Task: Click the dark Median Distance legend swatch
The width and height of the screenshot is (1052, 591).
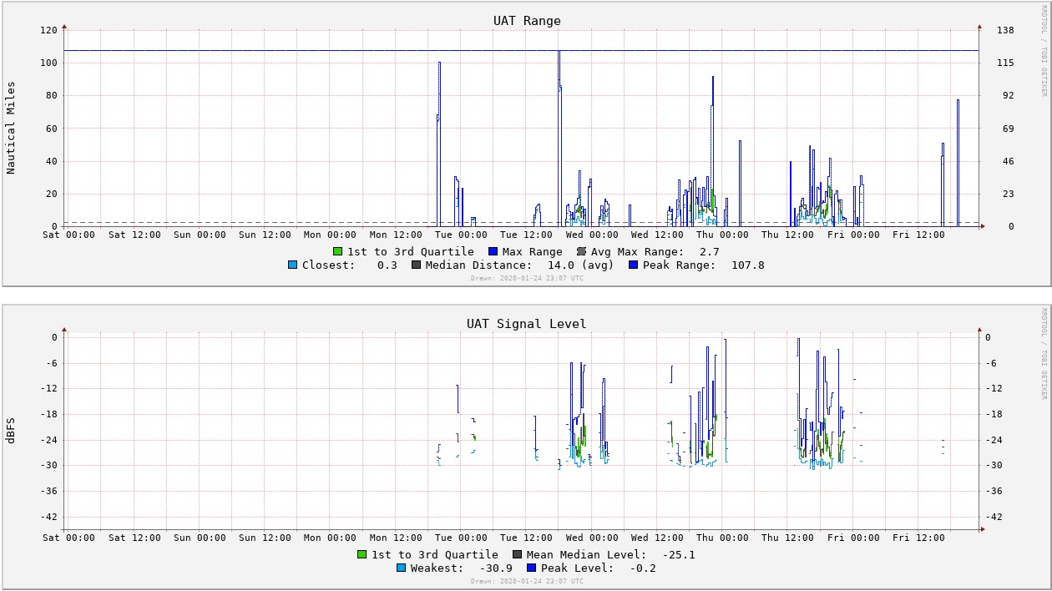Action: [x=416, y=265]
